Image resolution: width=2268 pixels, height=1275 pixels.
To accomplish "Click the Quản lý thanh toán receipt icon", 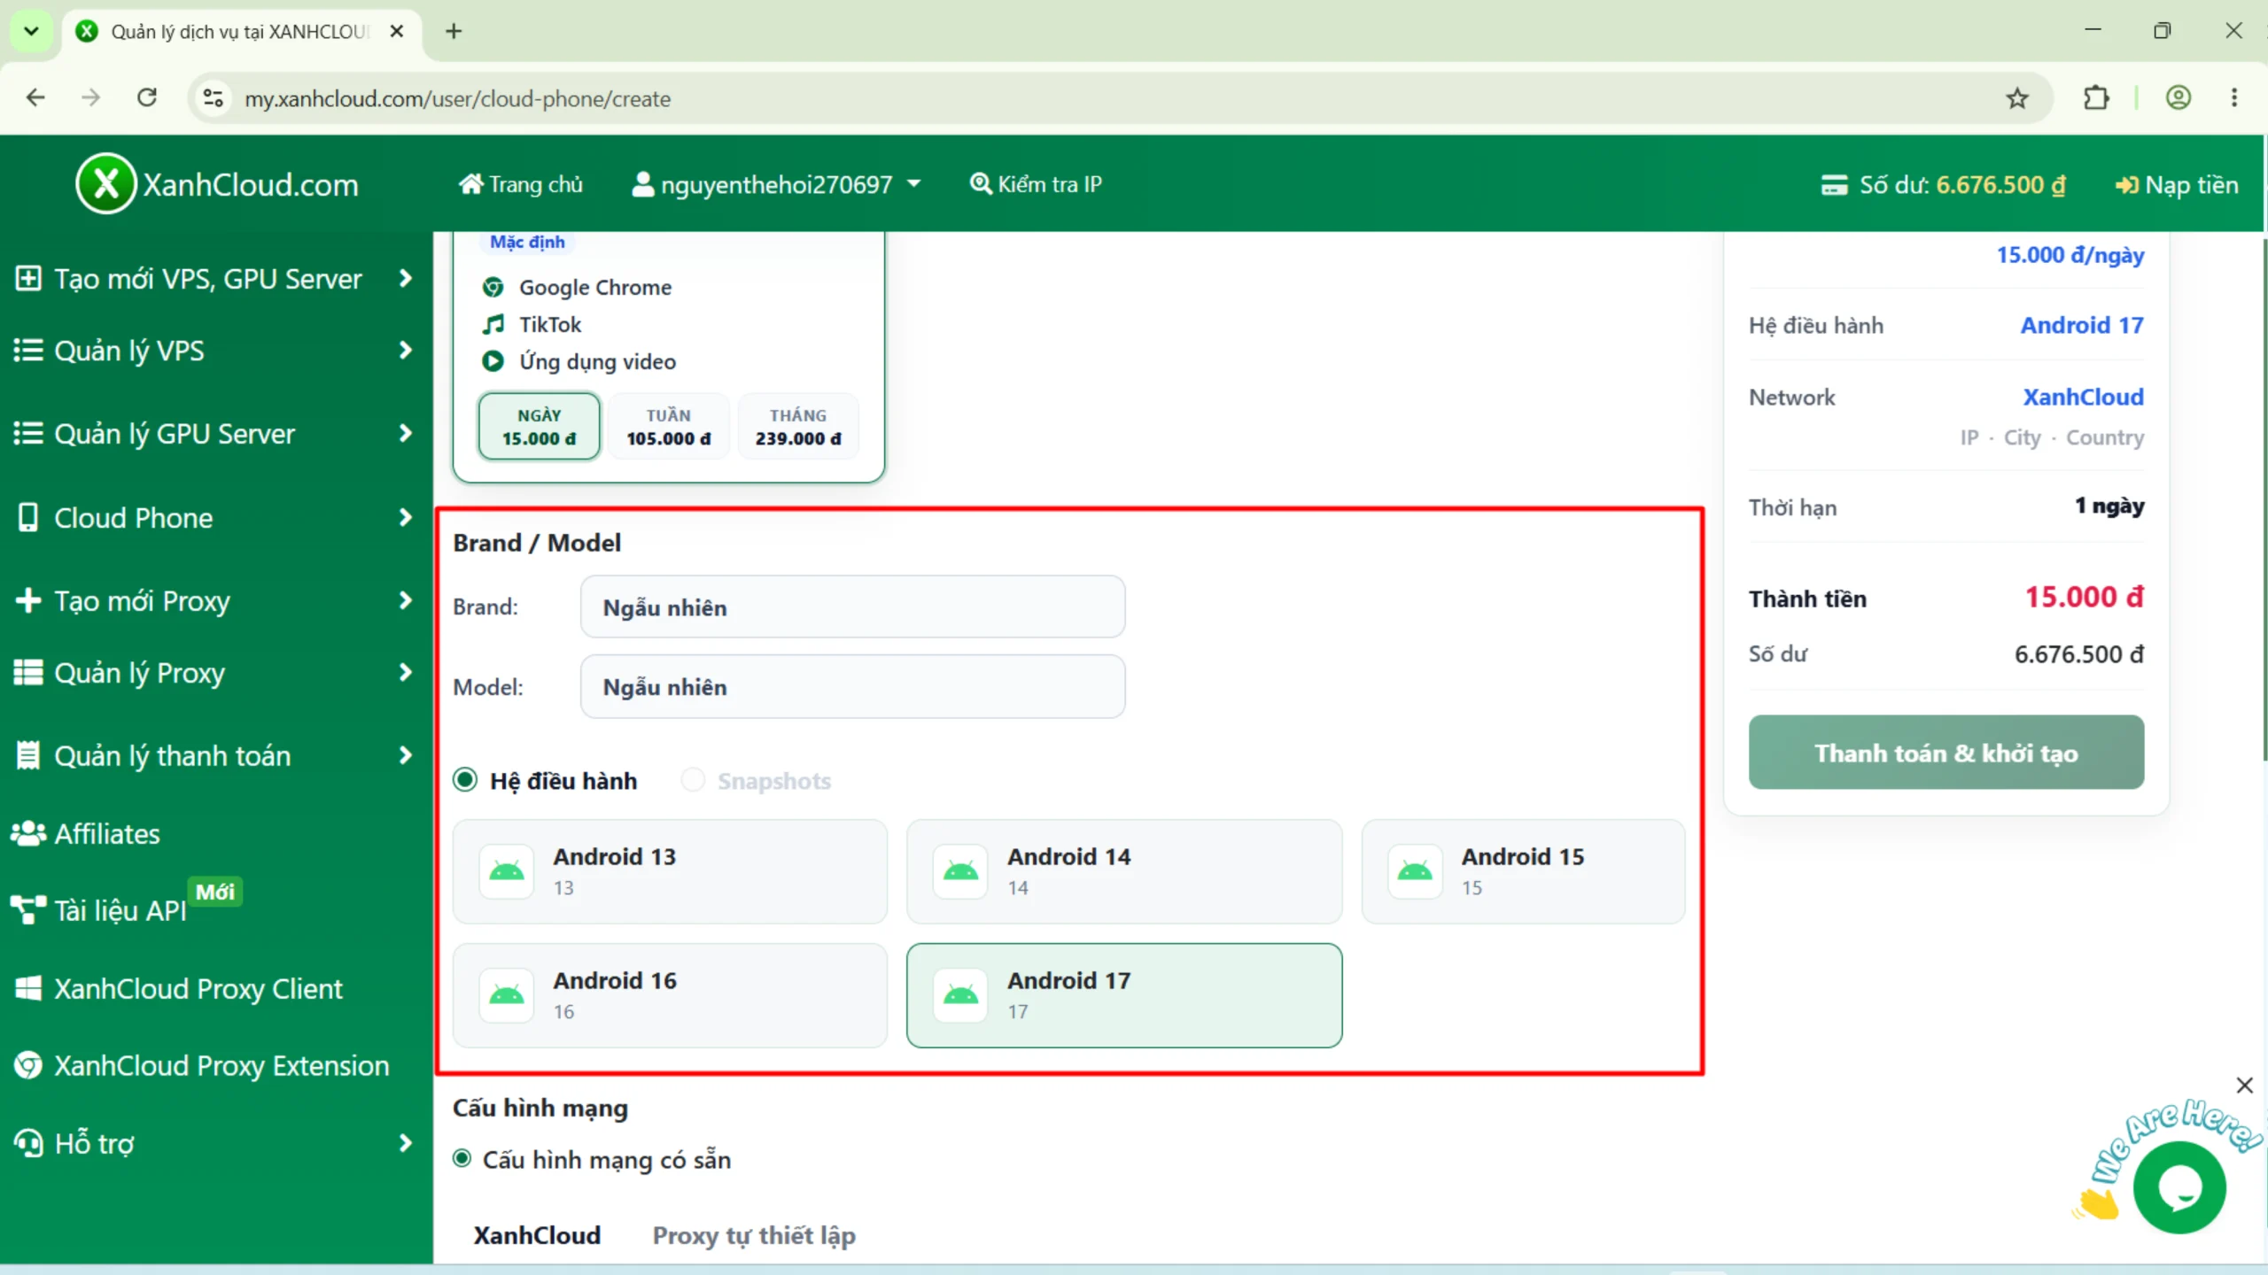I will 28,755.
